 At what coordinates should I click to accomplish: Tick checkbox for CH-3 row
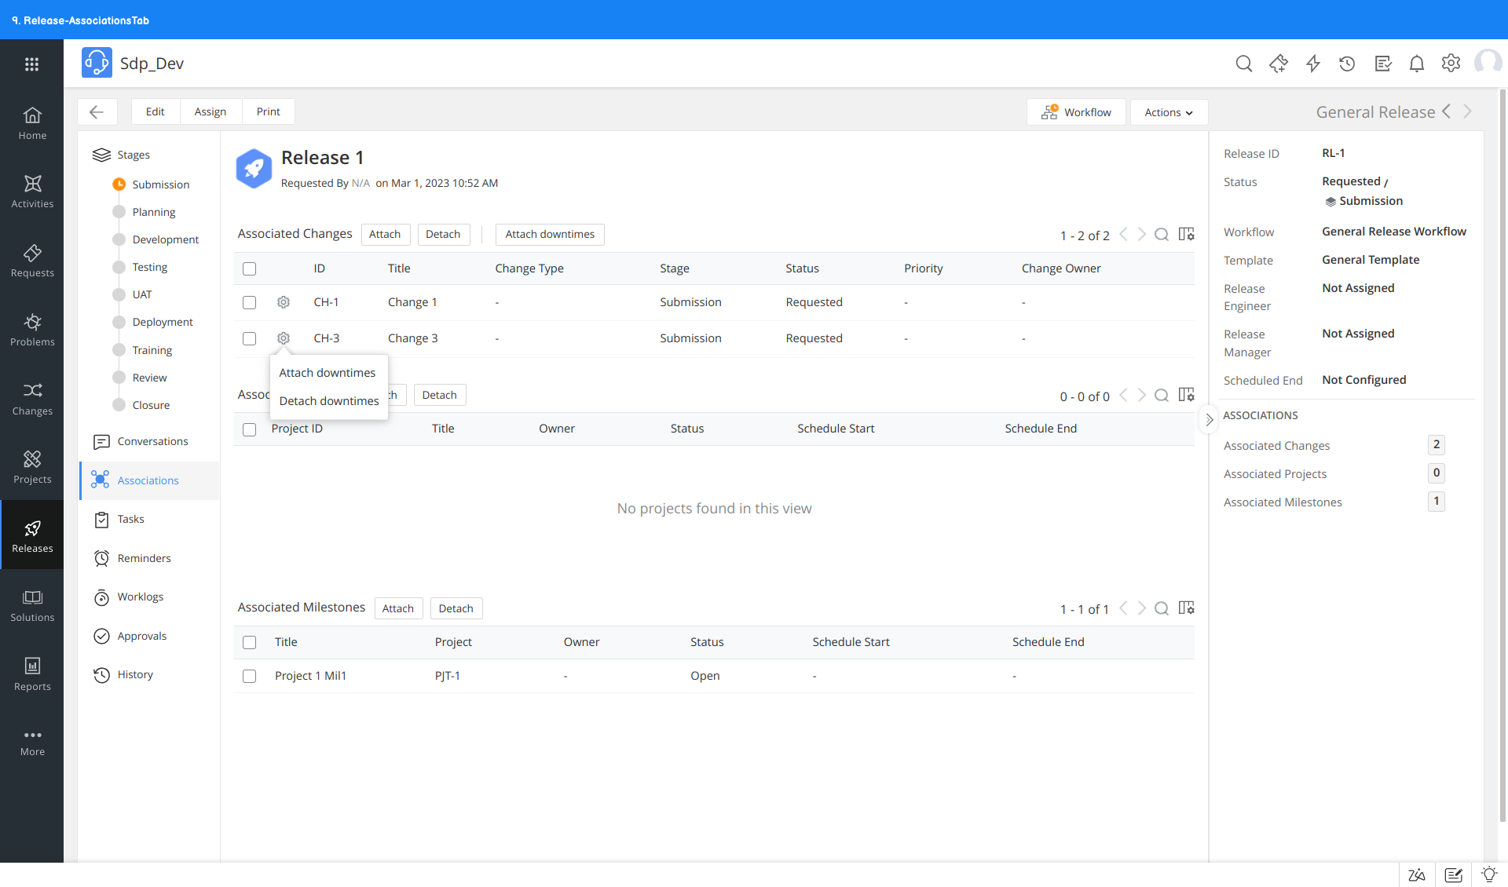tap(249, 338)
